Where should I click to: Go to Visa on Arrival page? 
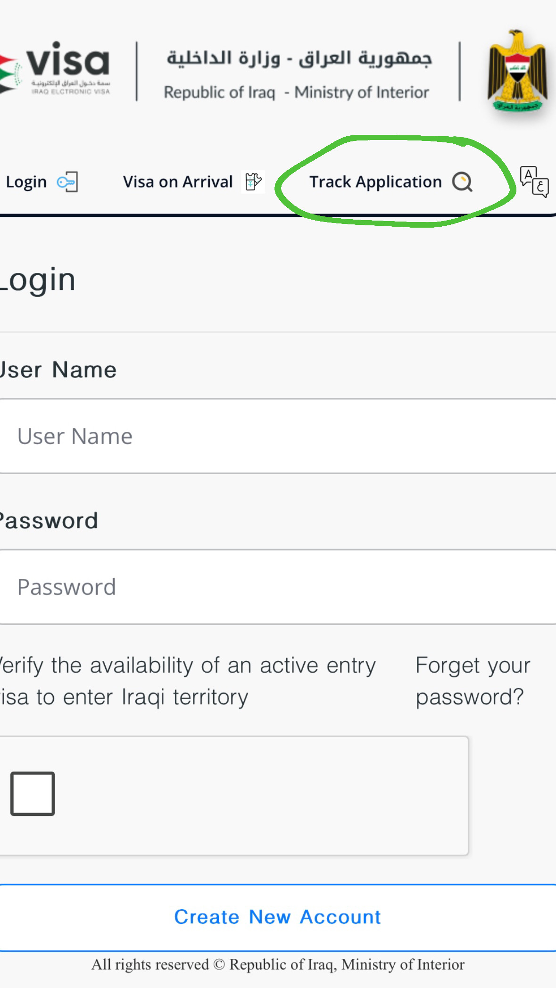[178, 182]
